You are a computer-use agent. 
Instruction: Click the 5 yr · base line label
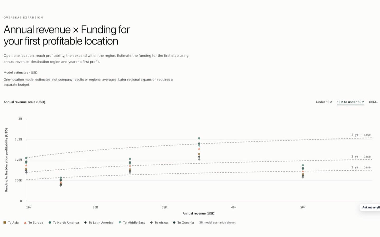(361, 135)
